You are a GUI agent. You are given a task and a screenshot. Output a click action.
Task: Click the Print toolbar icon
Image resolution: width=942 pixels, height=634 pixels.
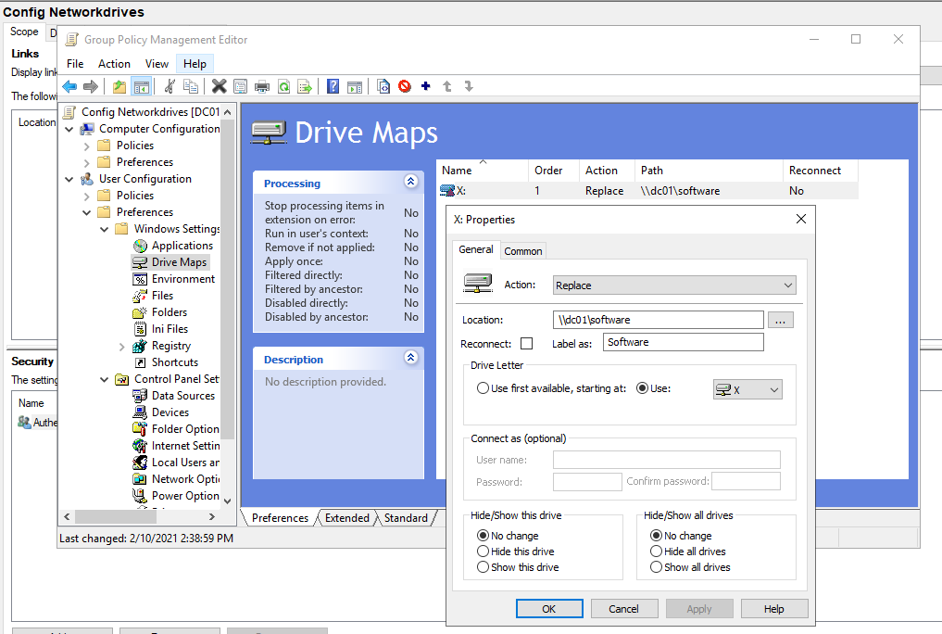coord(262,87)
